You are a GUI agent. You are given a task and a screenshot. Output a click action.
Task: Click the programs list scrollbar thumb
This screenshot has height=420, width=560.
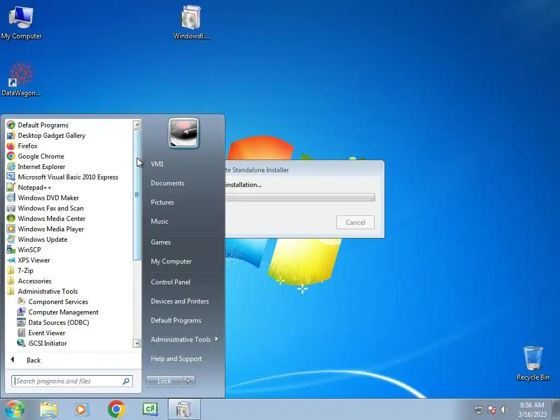(x=137, y=195)
